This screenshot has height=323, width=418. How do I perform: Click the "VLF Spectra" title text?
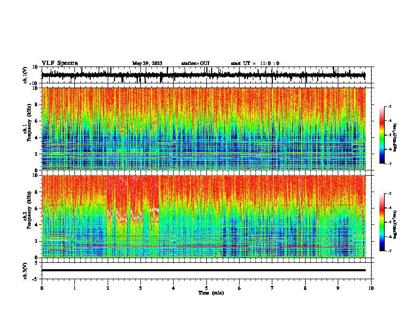[60, 63]
